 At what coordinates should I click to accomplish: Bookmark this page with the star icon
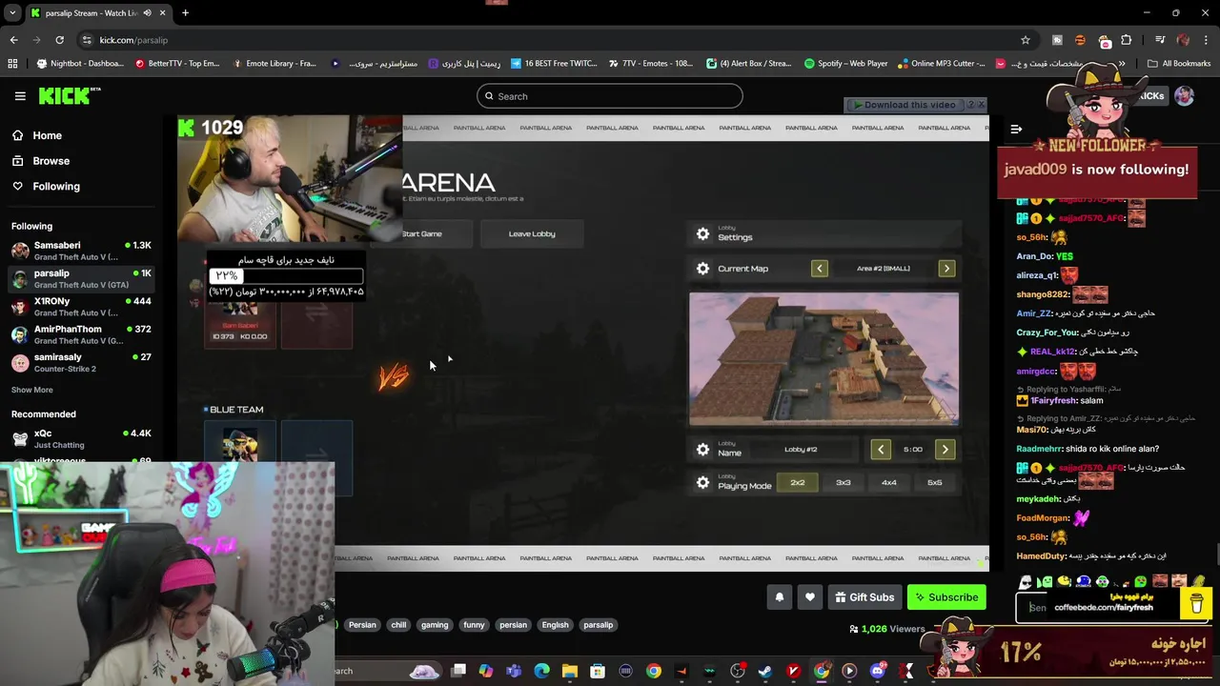click(x=1026, y=40)
